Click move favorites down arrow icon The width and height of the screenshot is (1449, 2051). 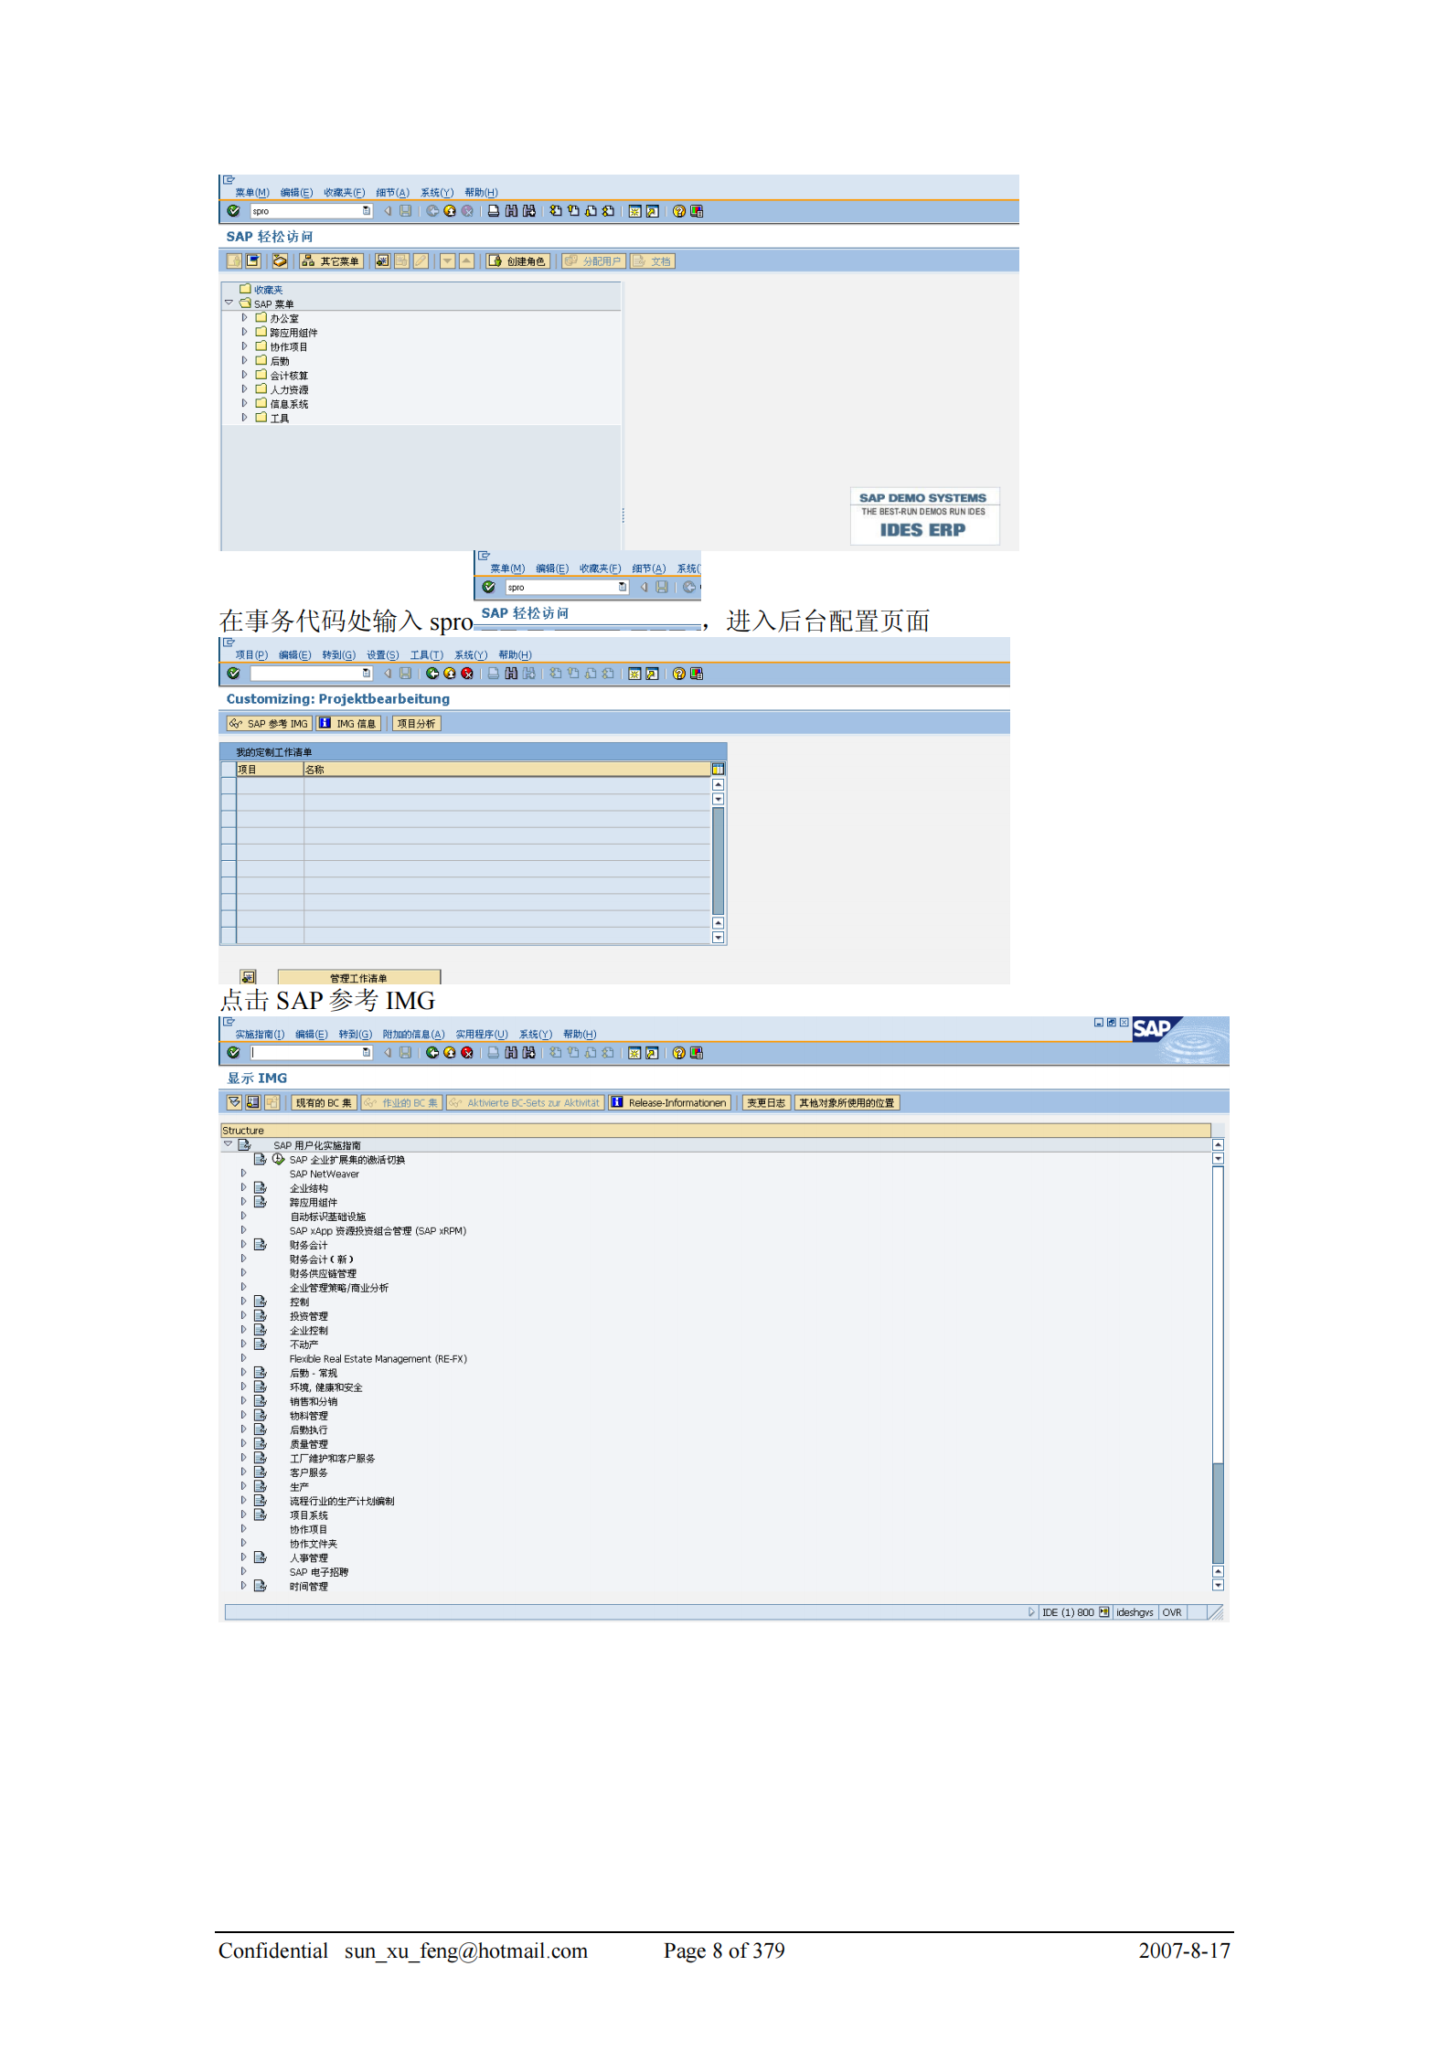pyautogui.click(x=448, y=261)
